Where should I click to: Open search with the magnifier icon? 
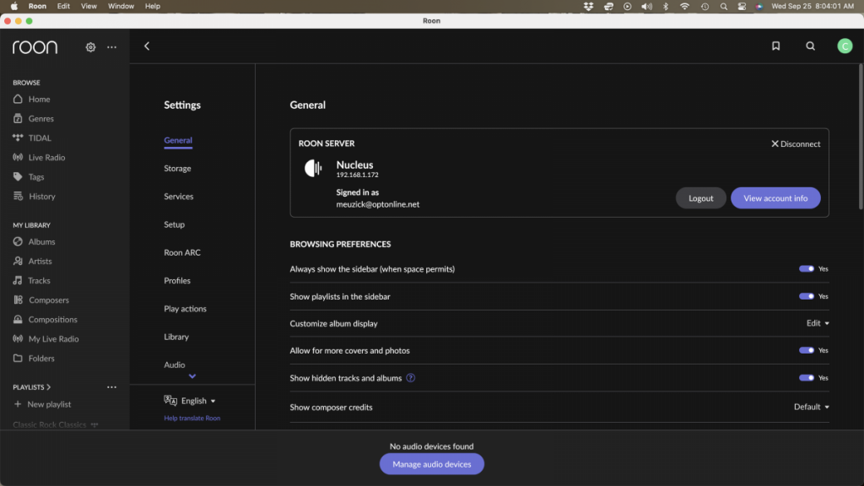[811, 46]
